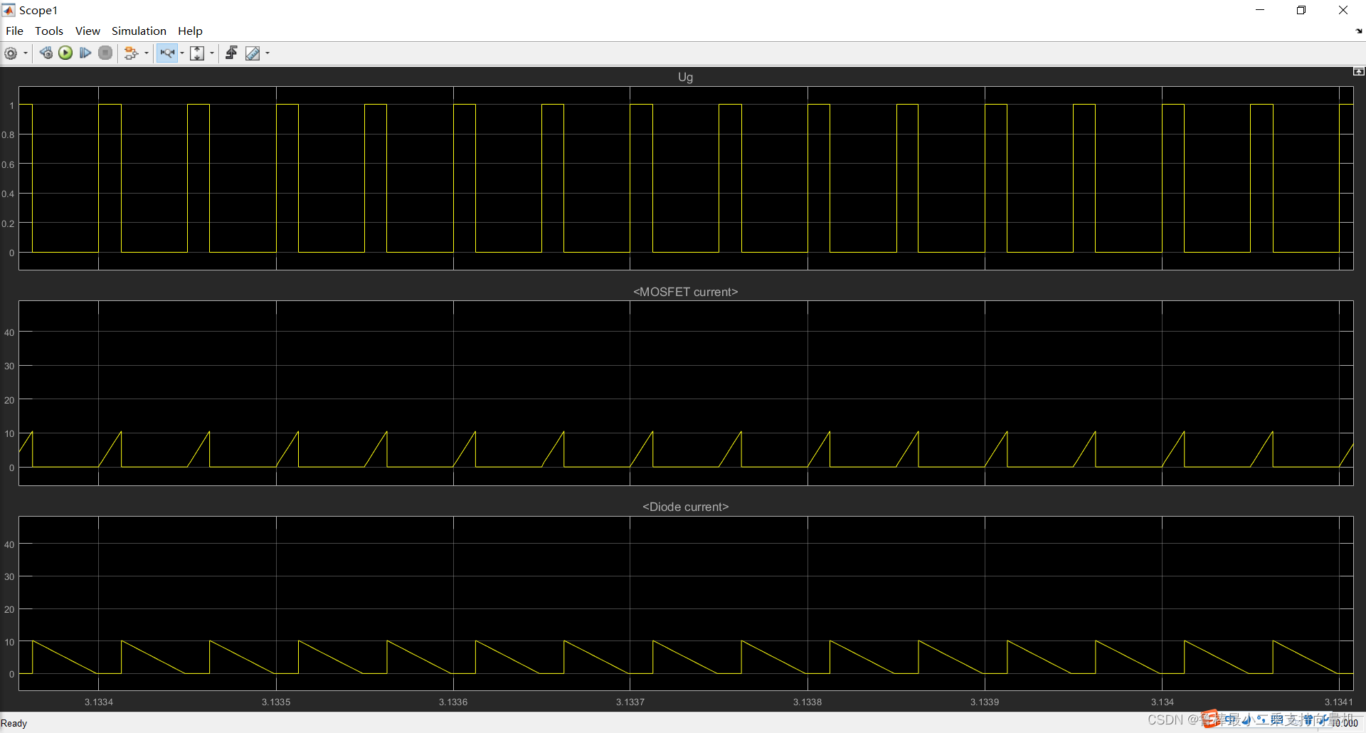Viewport: 1366px width, 733px height.
Task: Click the Step Forward button
Action: pos(85,53)
